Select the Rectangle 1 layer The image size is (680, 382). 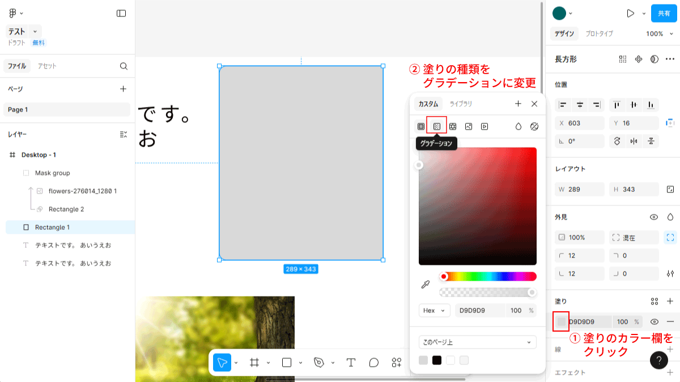point(52,227)
